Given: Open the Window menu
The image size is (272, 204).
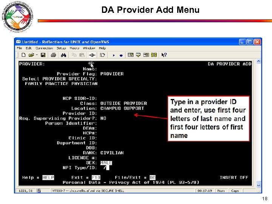Looking at the screenshot, I should (89, 48).
